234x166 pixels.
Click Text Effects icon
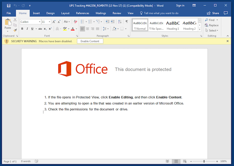click(57, 29)
